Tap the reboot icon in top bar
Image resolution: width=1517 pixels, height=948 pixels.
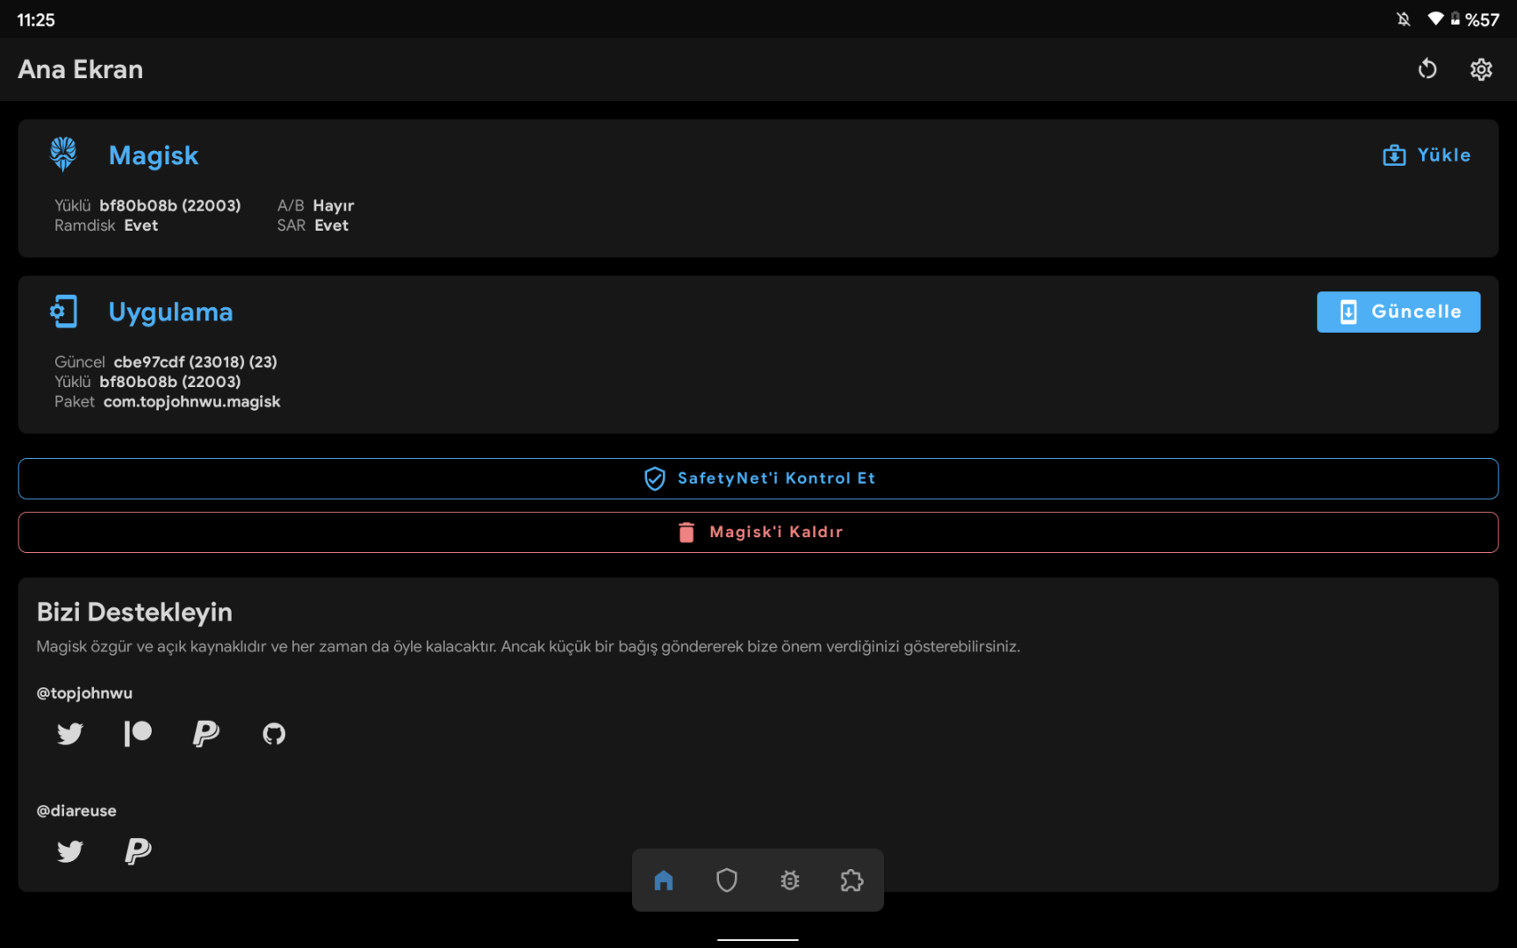point(1427,68)
